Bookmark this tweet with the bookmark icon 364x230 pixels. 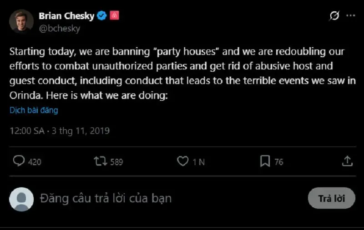(265, 161)
